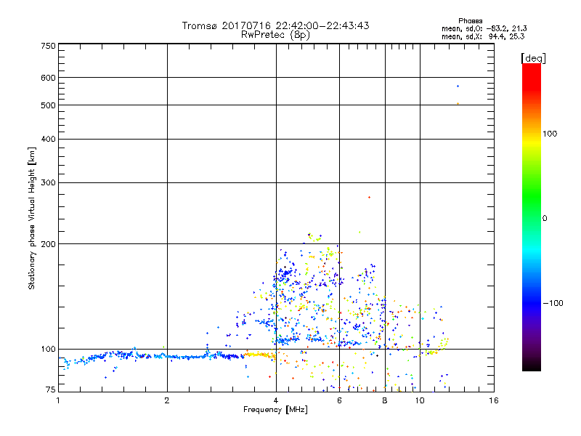This screenshot has height=436, width=581.
Task: Click the blue data point above 500 km
Action: (458, 86)
